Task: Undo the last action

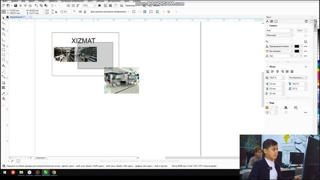Action: (x=52, y=5)
